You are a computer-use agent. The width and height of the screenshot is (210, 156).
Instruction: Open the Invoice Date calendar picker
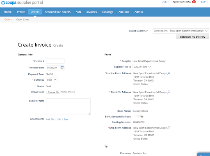[x=62, y=68]
